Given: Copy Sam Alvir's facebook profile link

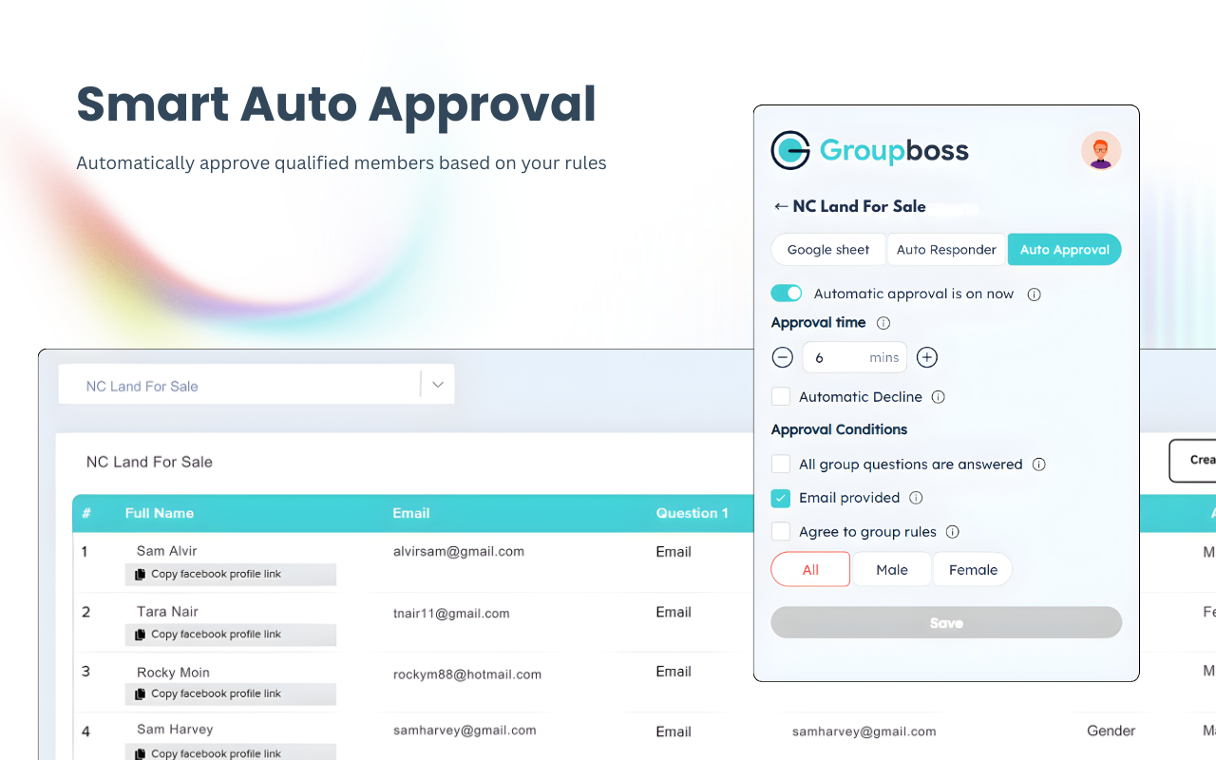Looking at the screenshot, I should 231,575.
